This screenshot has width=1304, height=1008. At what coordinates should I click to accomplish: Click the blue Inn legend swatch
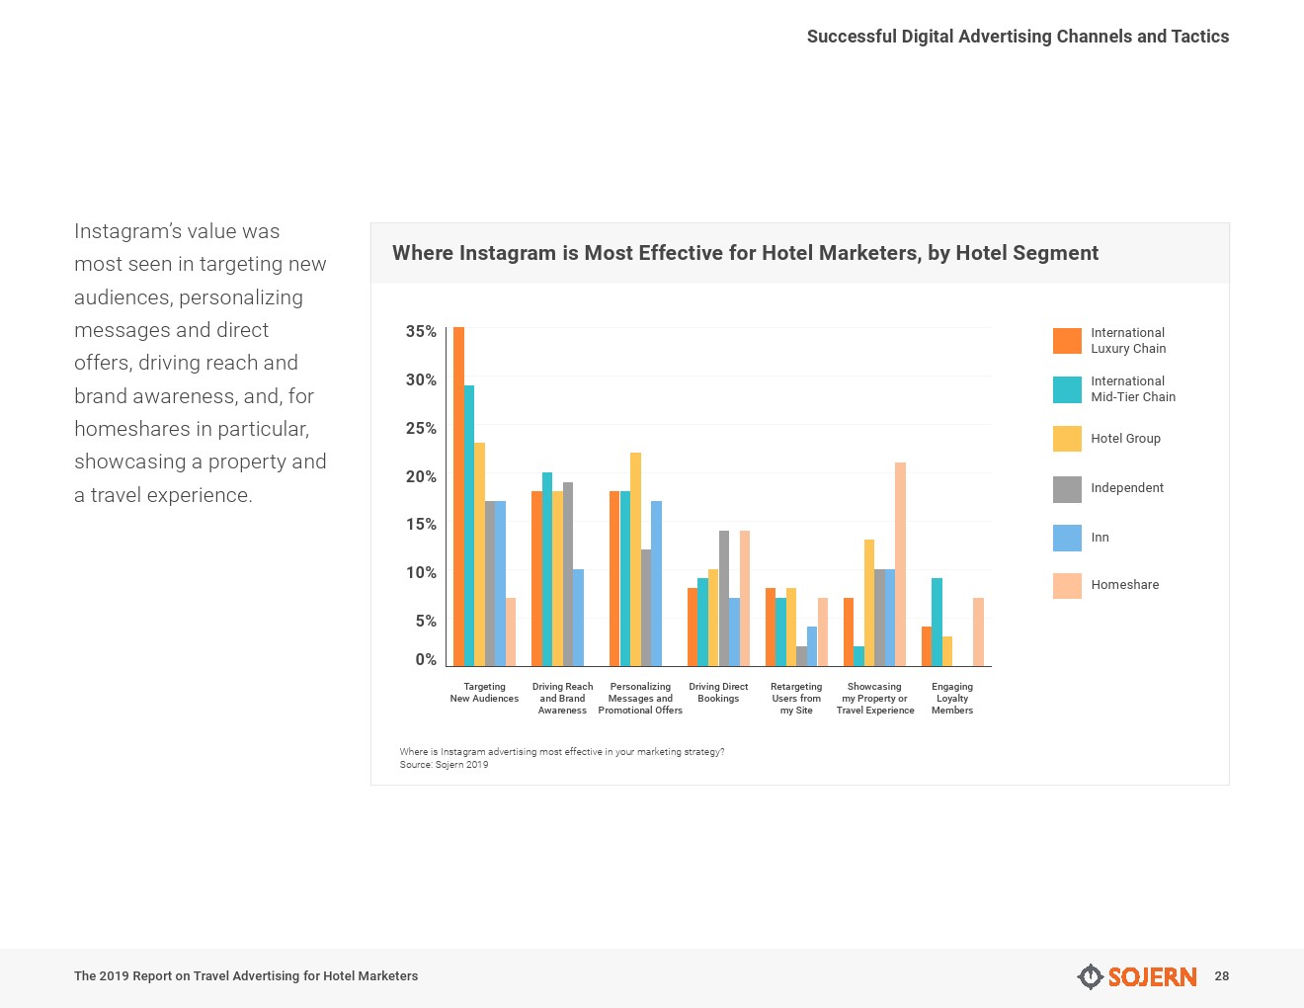click(1067, 538)
